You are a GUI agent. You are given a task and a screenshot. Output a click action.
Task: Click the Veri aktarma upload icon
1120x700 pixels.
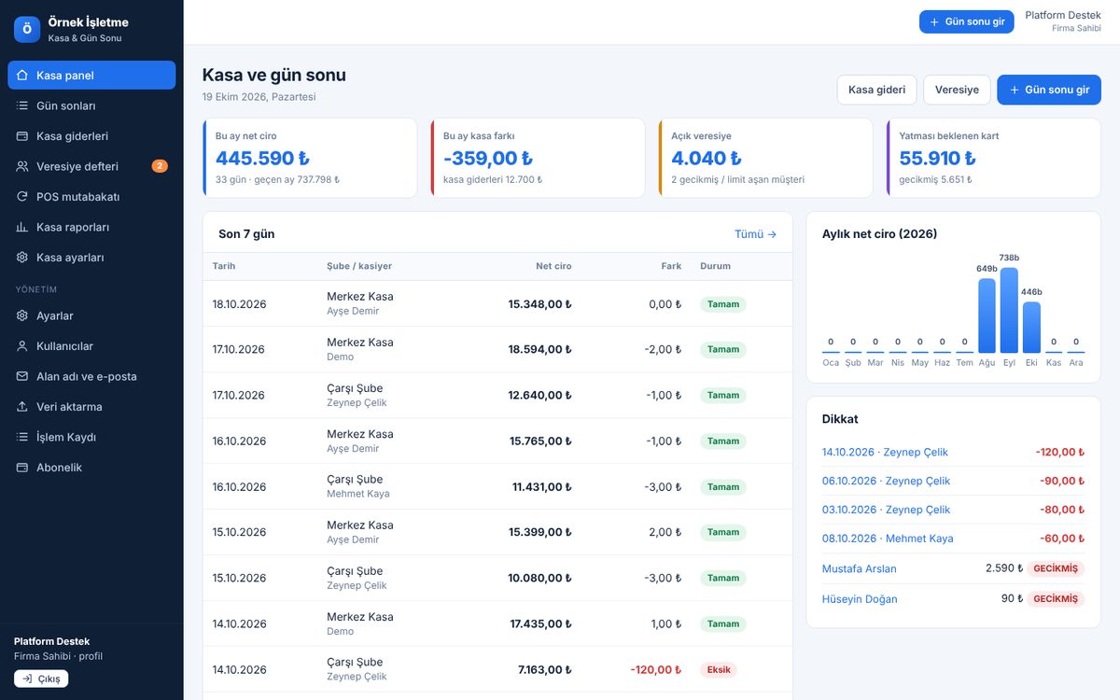click(22, 407)
